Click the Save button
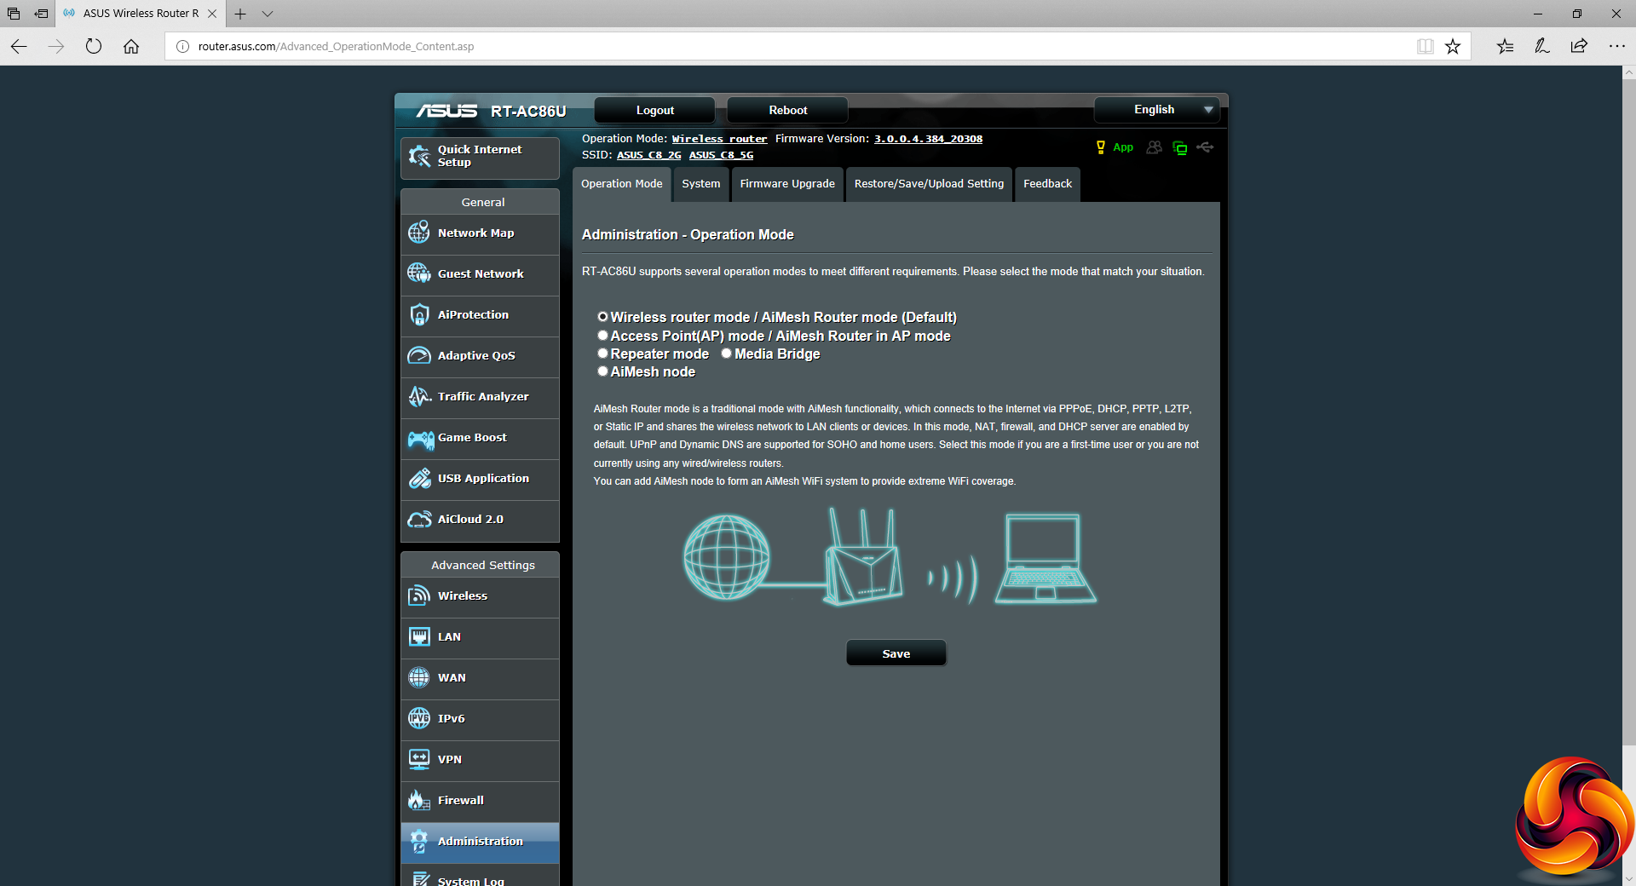 (896, 653)
